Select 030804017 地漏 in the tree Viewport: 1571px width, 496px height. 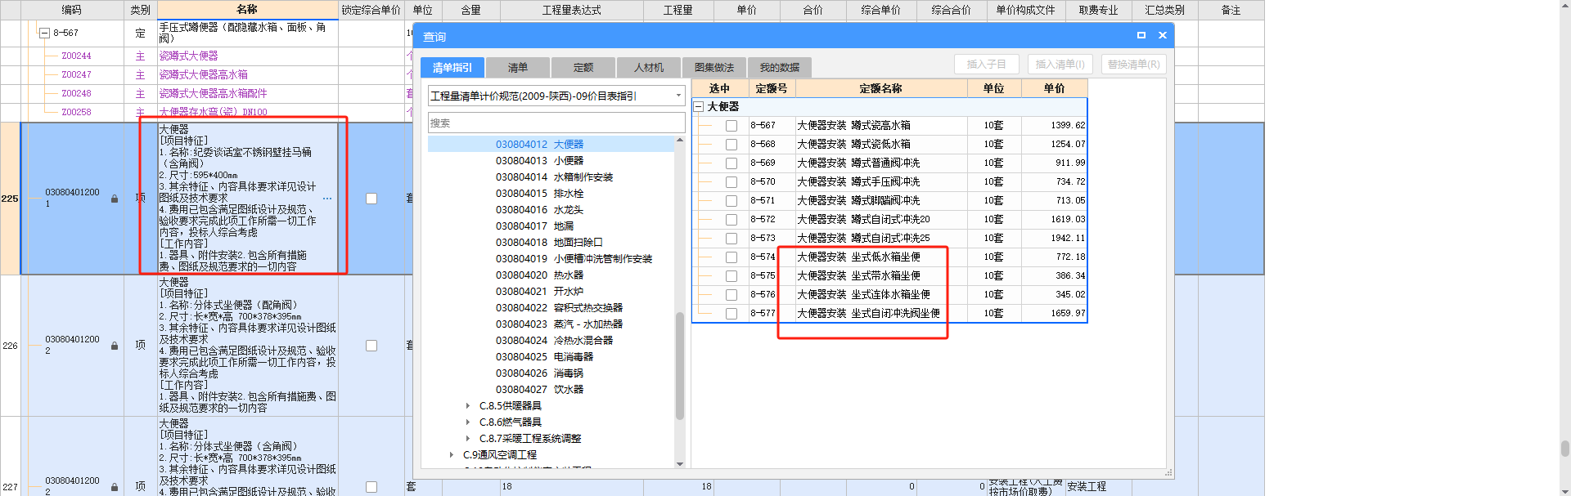534,226
